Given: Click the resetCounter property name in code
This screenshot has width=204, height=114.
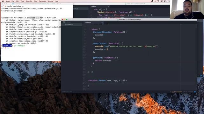Looking at the screenshot, I should (100, 43).
